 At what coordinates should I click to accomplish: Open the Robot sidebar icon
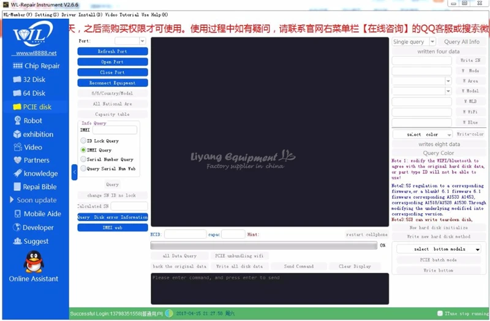tap(18, 120)
